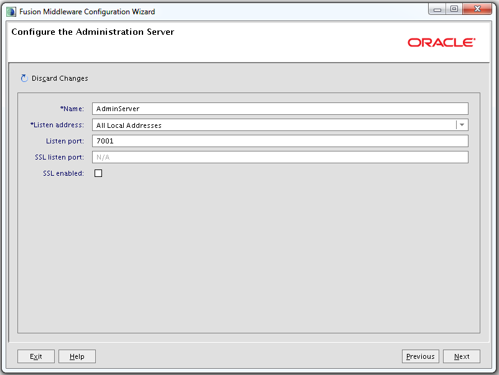The height and width of the screenshot is (375, 499).
Task: Focus the Name field containing AdminServer
Action: pos(280,109)
